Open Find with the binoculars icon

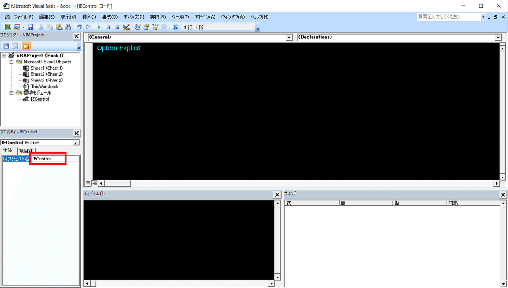(68, 27)
